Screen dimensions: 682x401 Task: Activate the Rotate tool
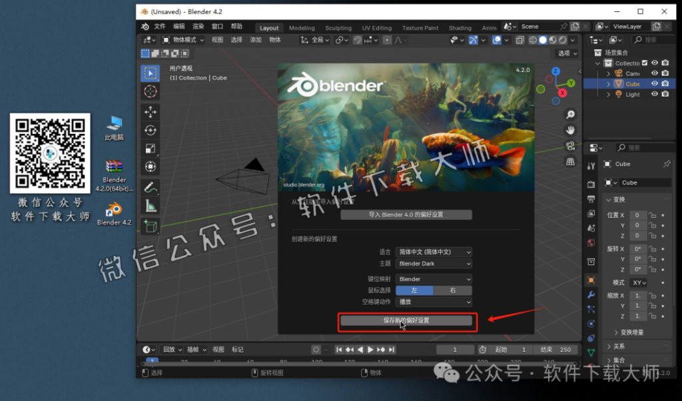pyautogui.click(x=150, y=131)
